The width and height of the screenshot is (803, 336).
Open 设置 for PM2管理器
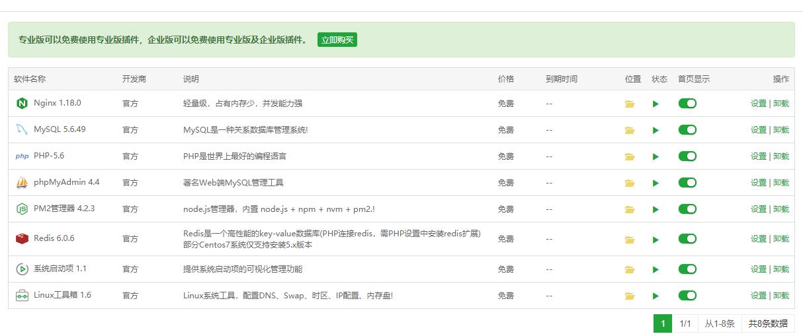[758, 209]
